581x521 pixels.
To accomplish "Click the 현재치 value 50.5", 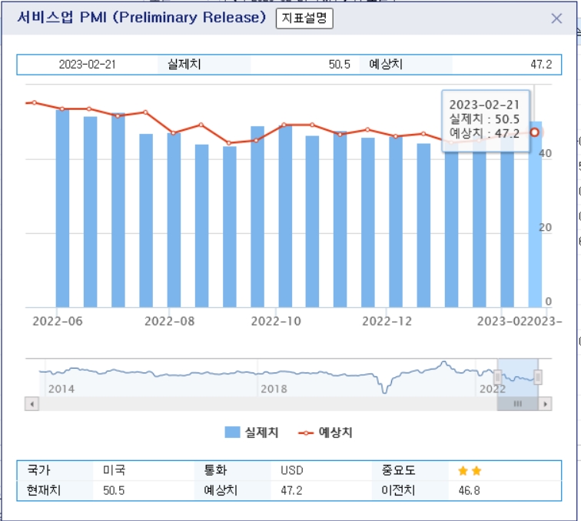I will 114,490.
